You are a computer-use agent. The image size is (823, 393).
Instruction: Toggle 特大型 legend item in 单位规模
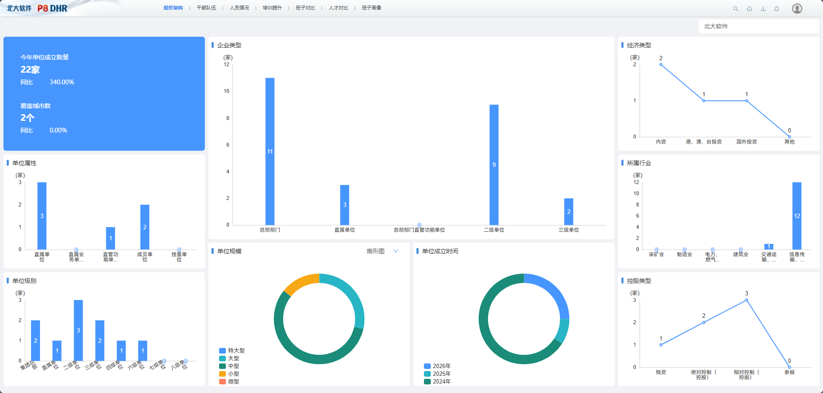point(232,350)
